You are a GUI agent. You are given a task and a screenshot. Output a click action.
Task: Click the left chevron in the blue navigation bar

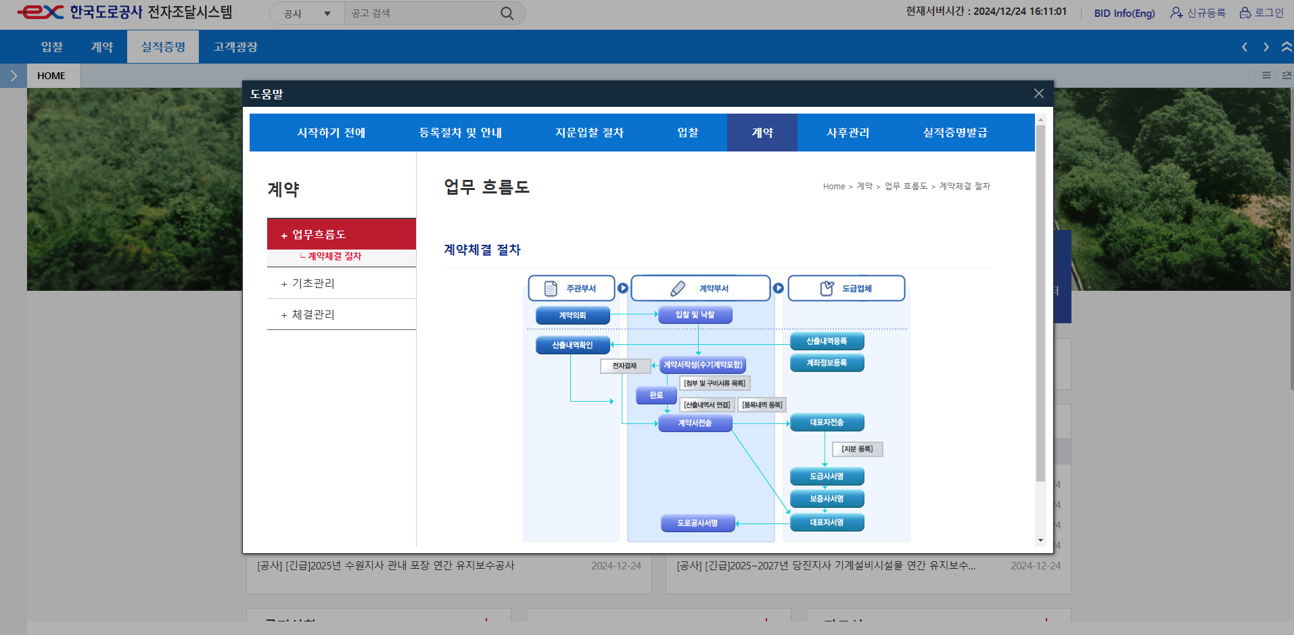[1244, 46]
